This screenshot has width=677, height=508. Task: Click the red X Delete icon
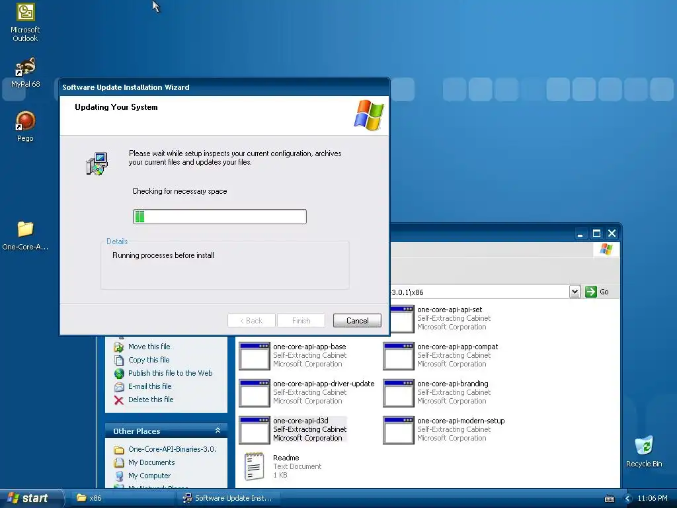click(x=119, y=400)
